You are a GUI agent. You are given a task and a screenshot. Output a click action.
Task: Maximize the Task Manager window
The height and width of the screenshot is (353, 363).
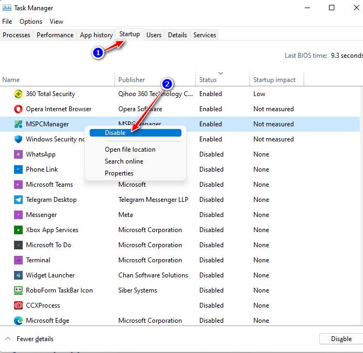(x=332, y=8)
